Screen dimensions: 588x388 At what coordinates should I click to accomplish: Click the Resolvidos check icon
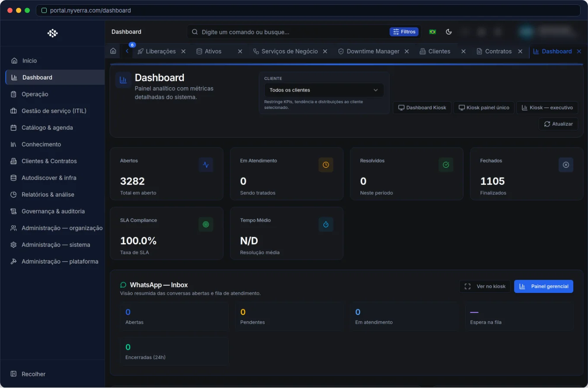[x=446, y=165]
